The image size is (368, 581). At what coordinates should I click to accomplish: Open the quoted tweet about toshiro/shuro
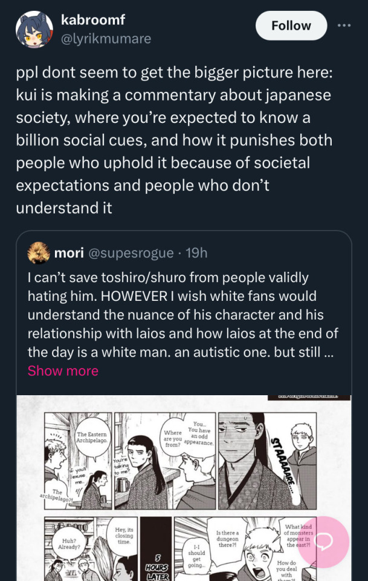[181, 315]
